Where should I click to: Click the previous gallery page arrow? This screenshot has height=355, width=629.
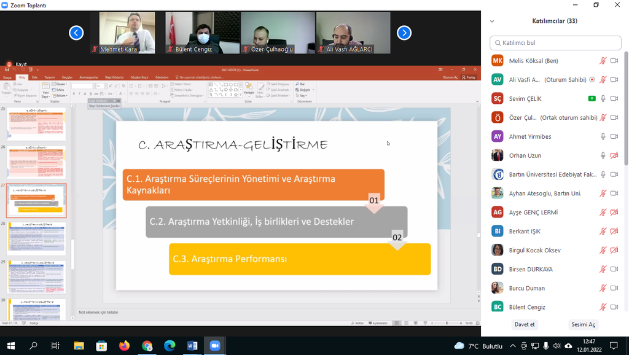coord(76,33)
